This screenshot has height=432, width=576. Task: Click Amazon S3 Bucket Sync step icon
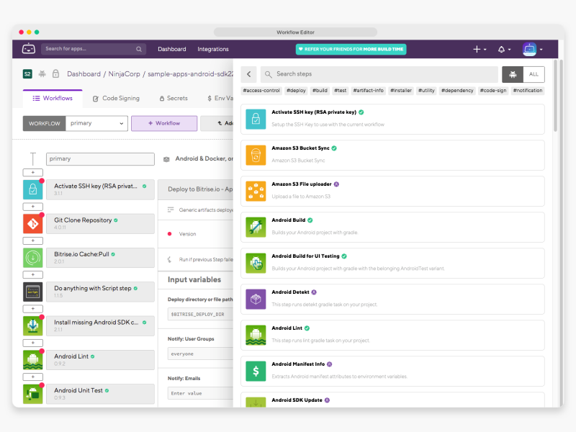pyautogui.click(x=256, y=155)
